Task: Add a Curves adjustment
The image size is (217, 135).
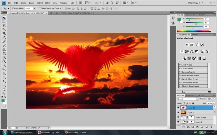Action: pos(196,45)
